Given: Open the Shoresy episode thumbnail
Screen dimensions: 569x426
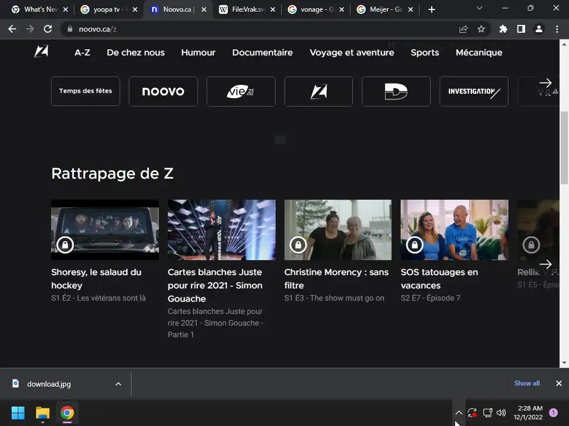Looking at the screenshot, I should point(105,230).
